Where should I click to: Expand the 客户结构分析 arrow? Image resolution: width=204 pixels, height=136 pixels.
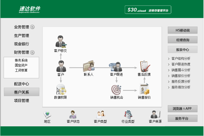tap(169, 59)
